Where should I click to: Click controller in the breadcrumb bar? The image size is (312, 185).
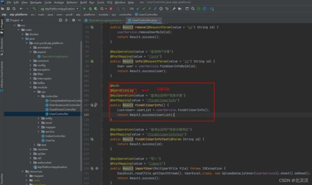pos(125,14)
